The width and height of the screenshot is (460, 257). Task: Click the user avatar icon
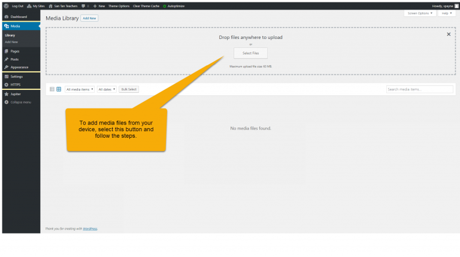456,6
